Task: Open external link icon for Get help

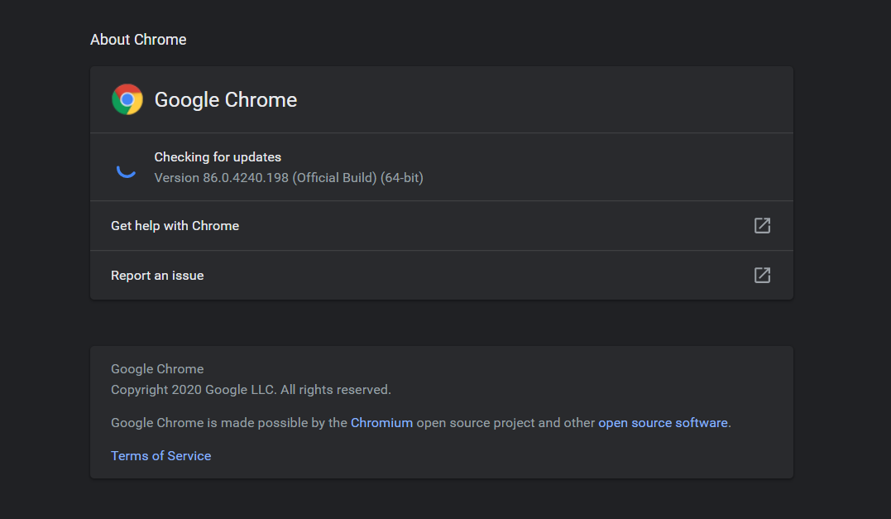Action: point(762,226)
